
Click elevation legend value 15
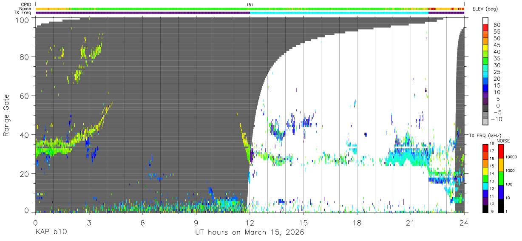coord(497,85)
